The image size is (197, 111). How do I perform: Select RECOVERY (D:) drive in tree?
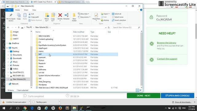[18, 76]
